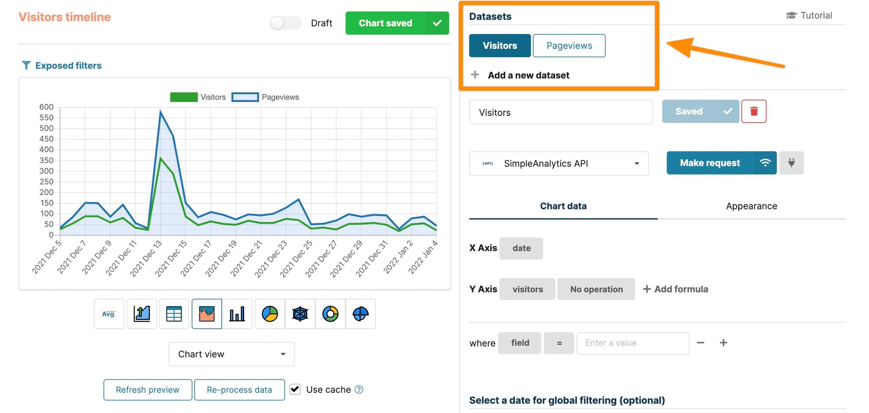Select the table view icon
The width and height of the screenshot is (869, 413).
pos(174,314)
